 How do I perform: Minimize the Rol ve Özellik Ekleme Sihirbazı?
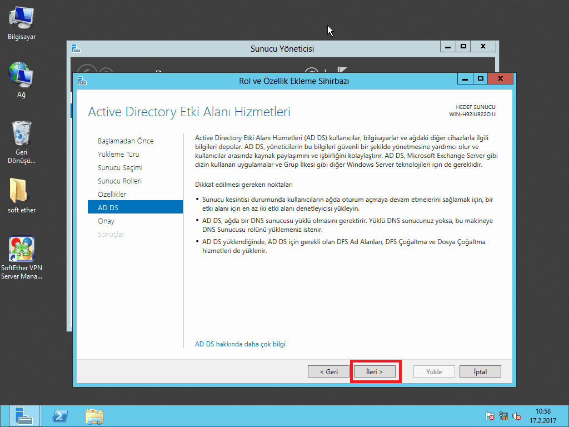click(465, 79)
